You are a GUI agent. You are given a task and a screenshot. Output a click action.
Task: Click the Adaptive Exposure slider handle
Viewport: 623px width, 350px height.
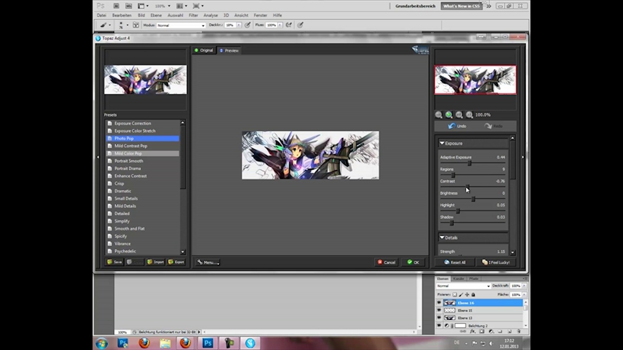click(x=470, y=163)
